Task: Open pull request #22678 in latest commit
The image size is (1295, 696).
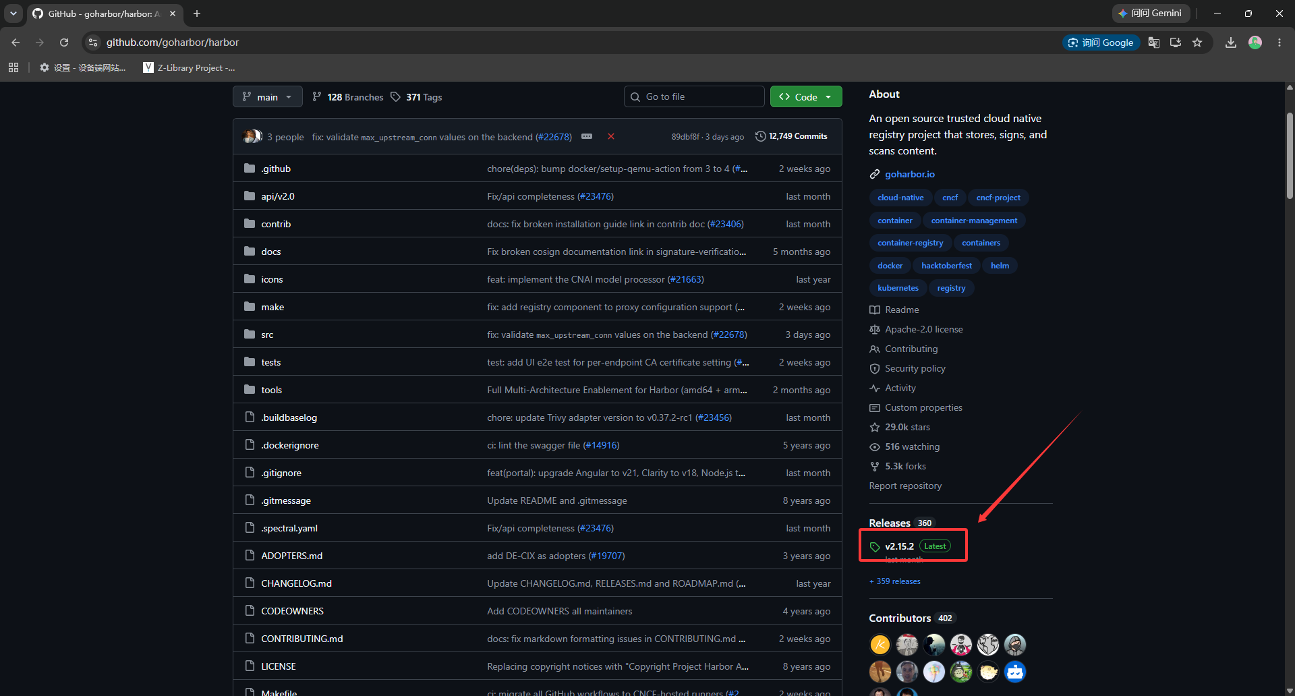Action: tap(554, 137)
